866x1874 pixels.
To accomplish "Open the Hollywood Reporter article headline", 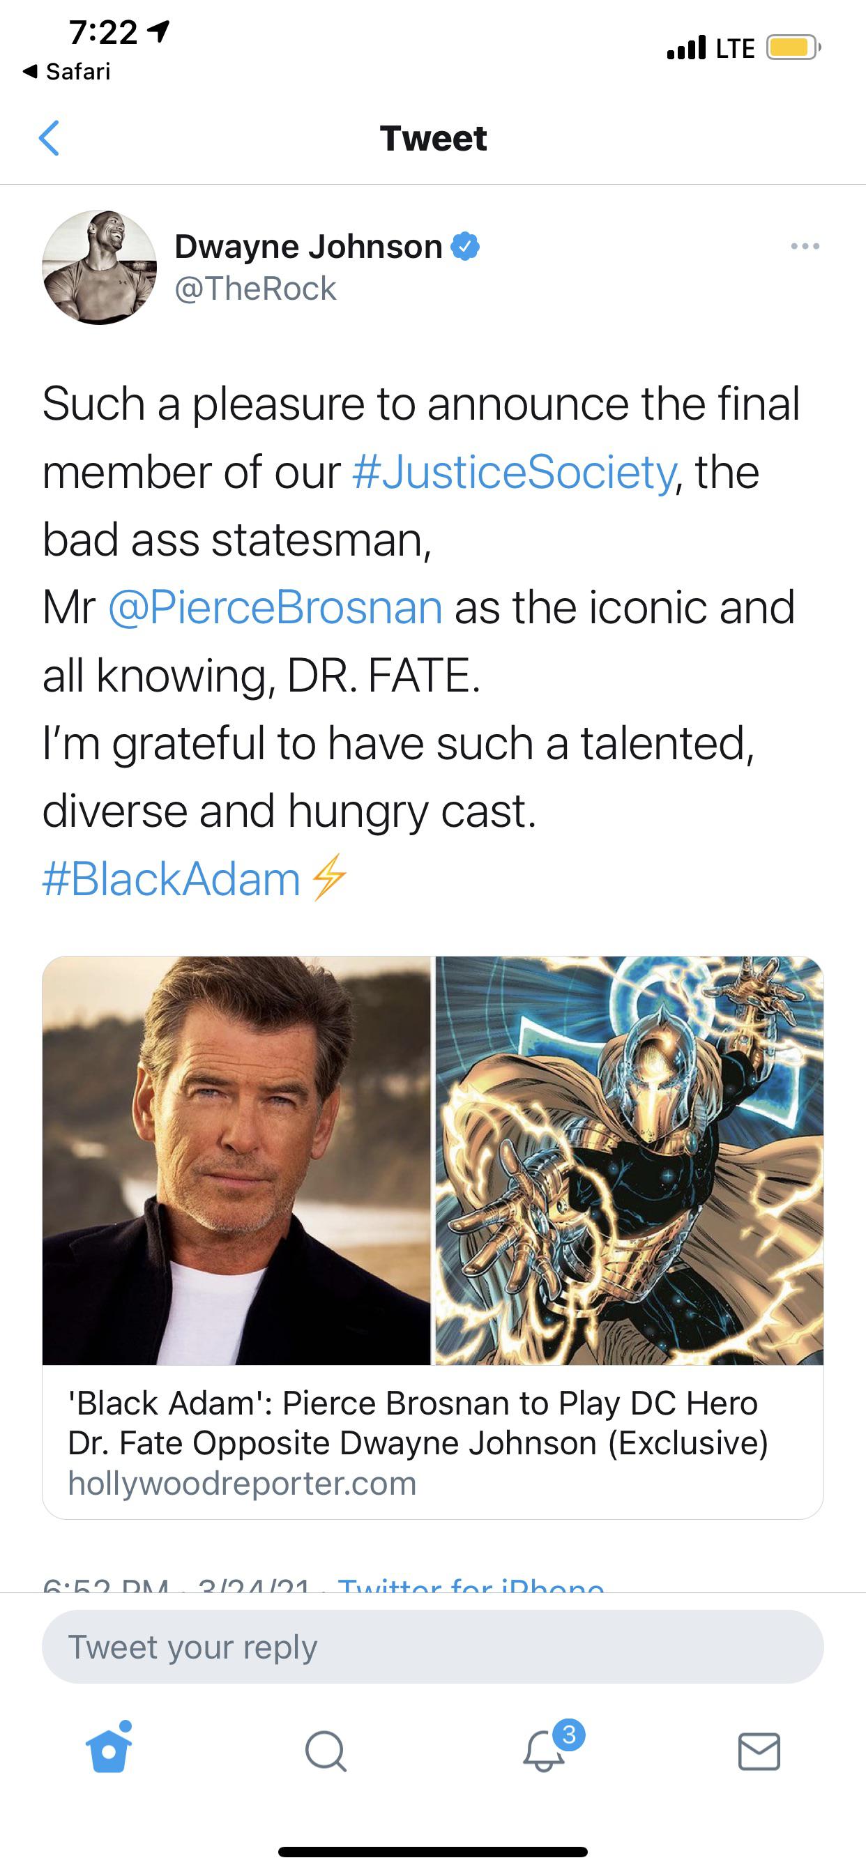I will 418,1423.
